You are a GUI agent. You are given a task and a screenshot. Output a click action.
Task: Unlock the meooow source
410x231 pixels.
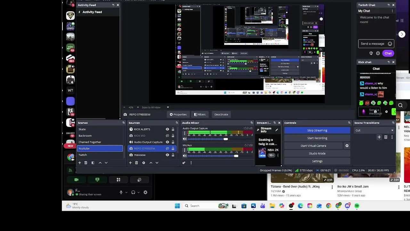point(173,155)
